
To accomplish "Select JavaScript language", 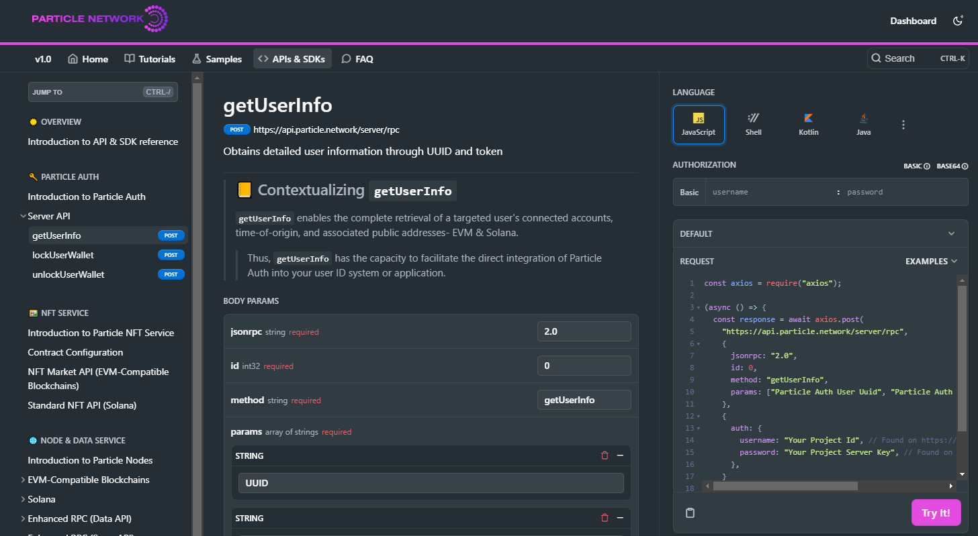I will (x=699, y=125).
